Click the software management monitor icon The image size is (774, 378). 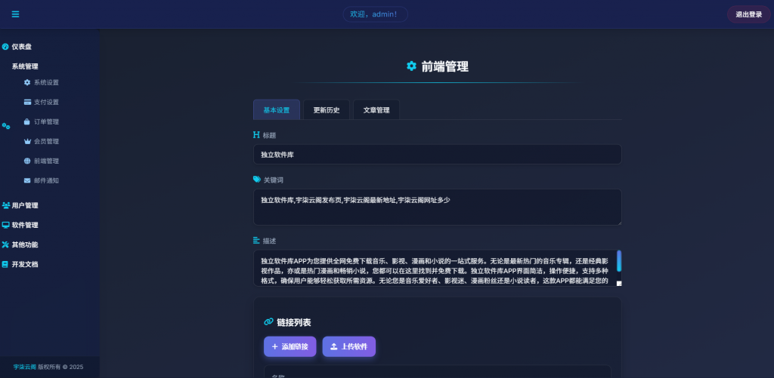click(6, 226)
